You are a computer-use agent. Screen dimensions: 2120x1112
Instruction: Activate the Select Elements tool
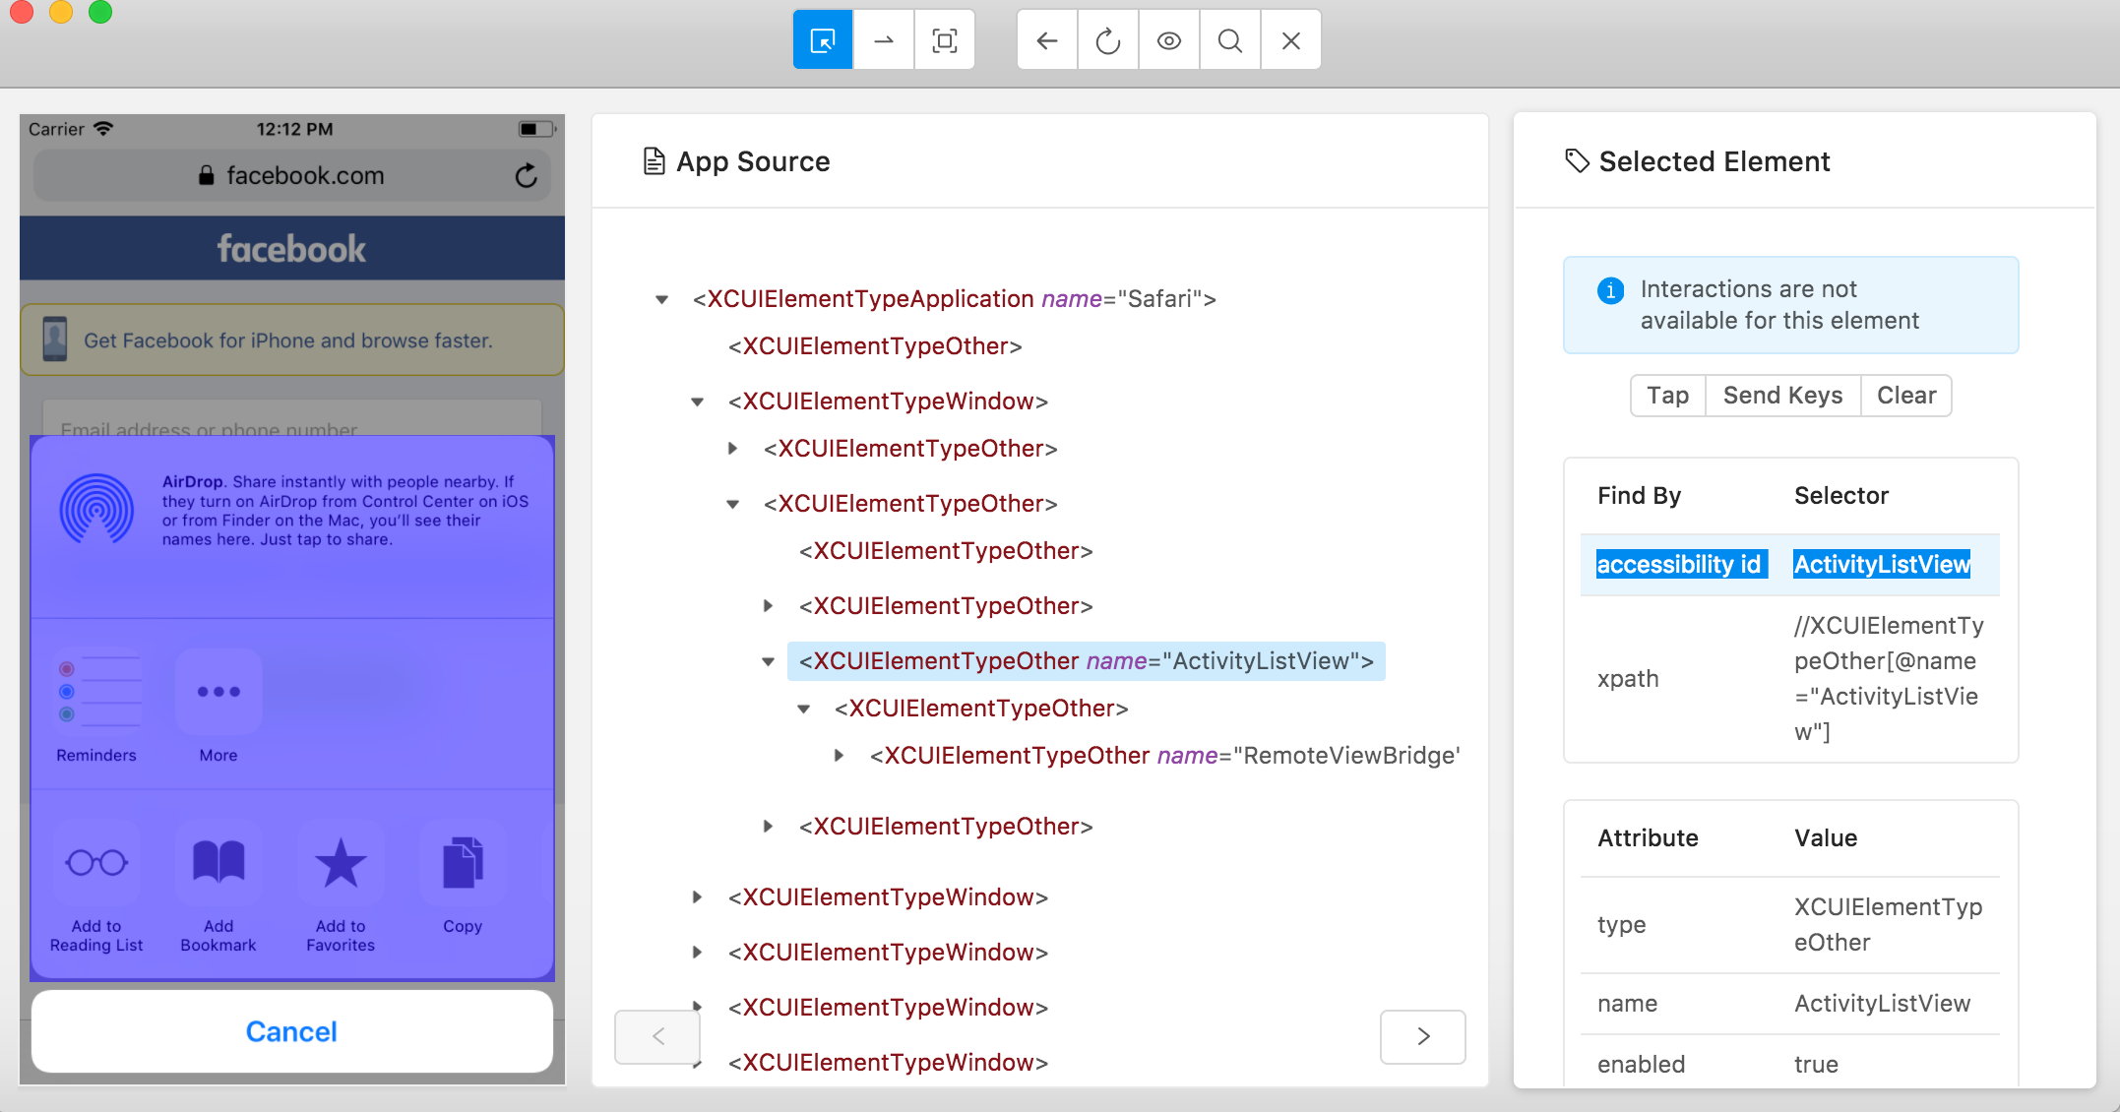point(823,40)
